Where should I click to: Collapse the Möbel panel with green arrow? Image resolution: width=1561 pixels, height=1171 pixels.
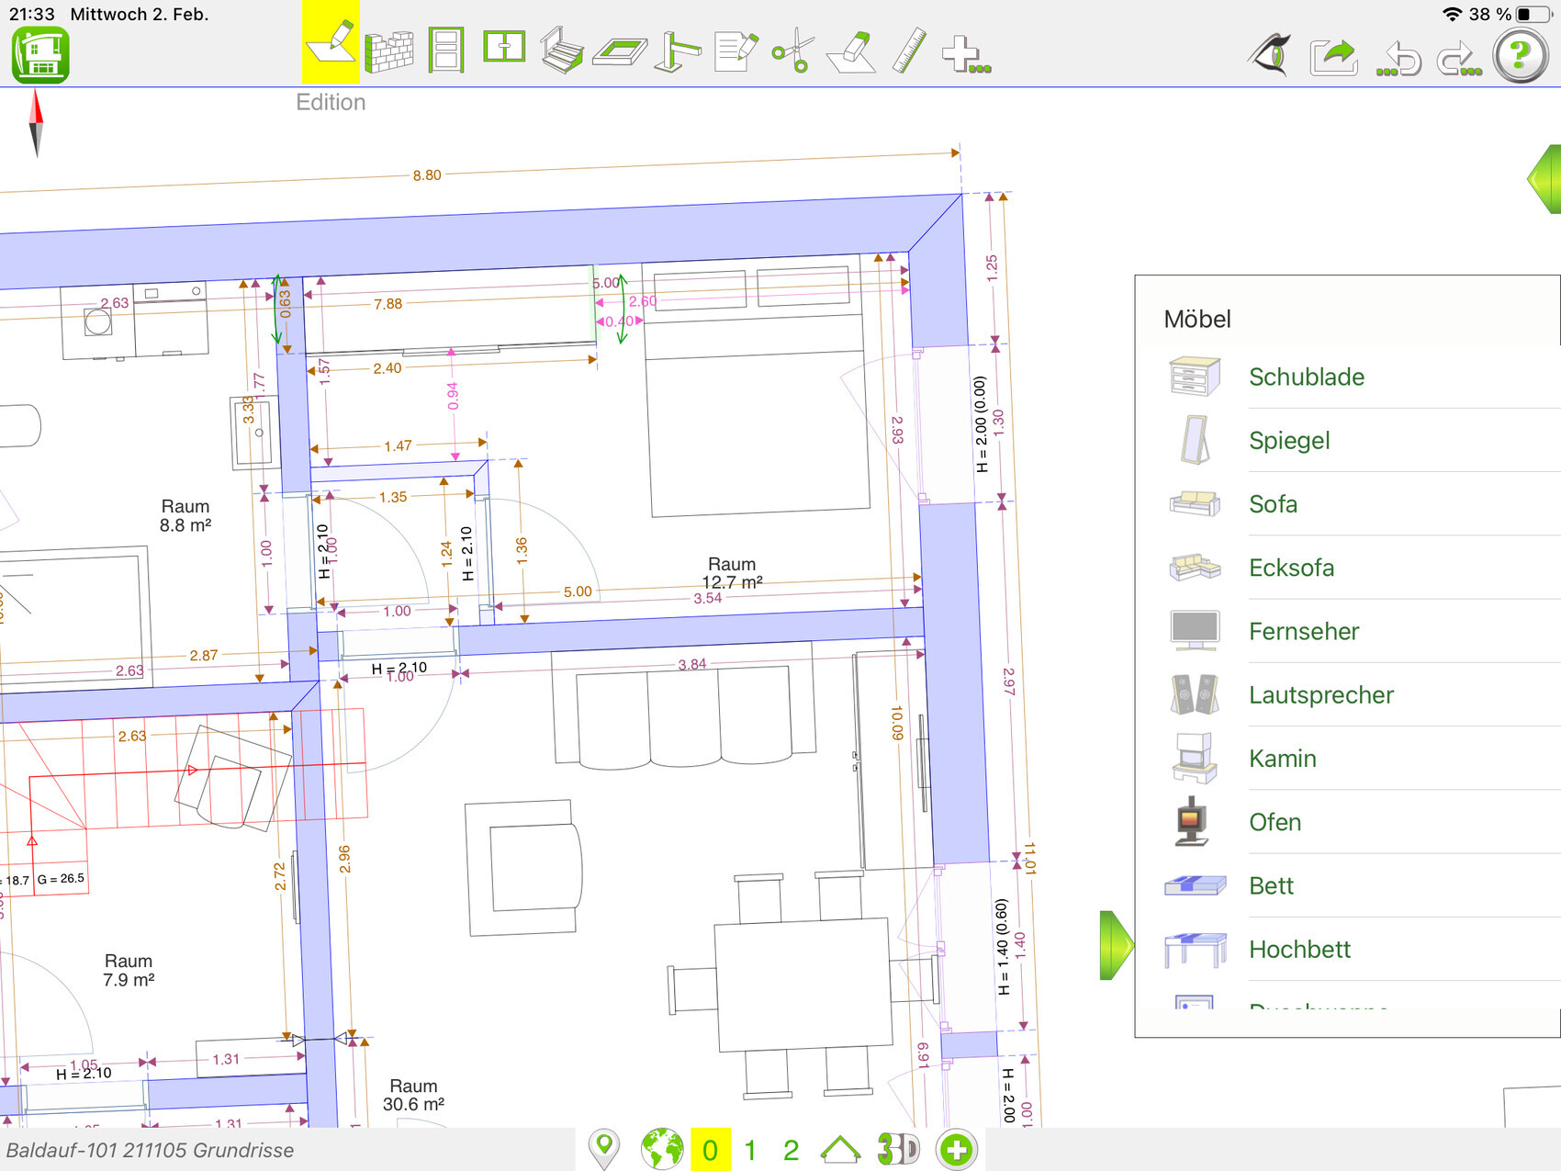1116,945
